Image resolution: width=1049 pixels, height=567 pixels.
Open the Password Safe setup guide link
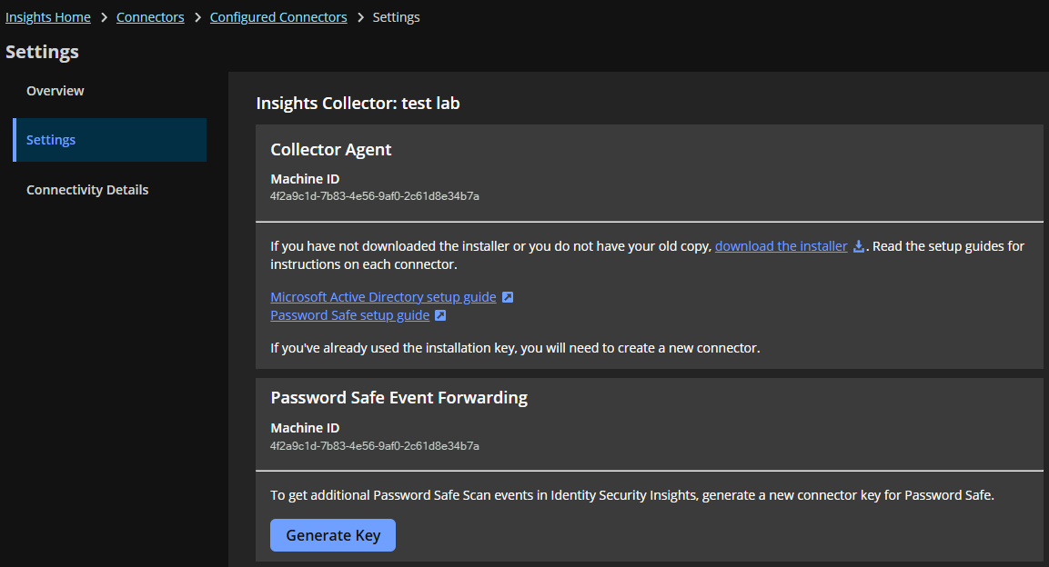[x=350, y=315]
